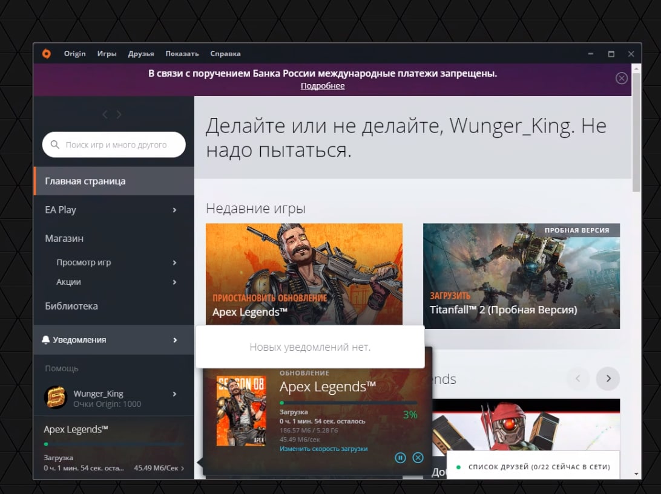Click the Недавние игры heading
661x494 pixels.
255,208
